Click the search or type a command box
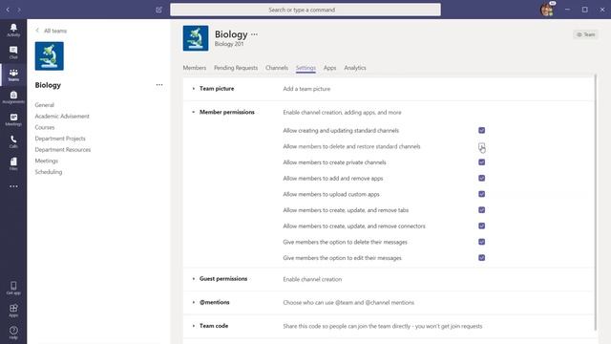 305,10
